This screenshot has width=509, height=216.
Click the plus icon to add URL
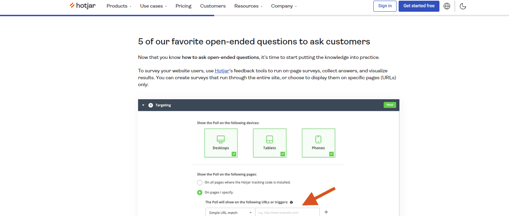point(326,212)
